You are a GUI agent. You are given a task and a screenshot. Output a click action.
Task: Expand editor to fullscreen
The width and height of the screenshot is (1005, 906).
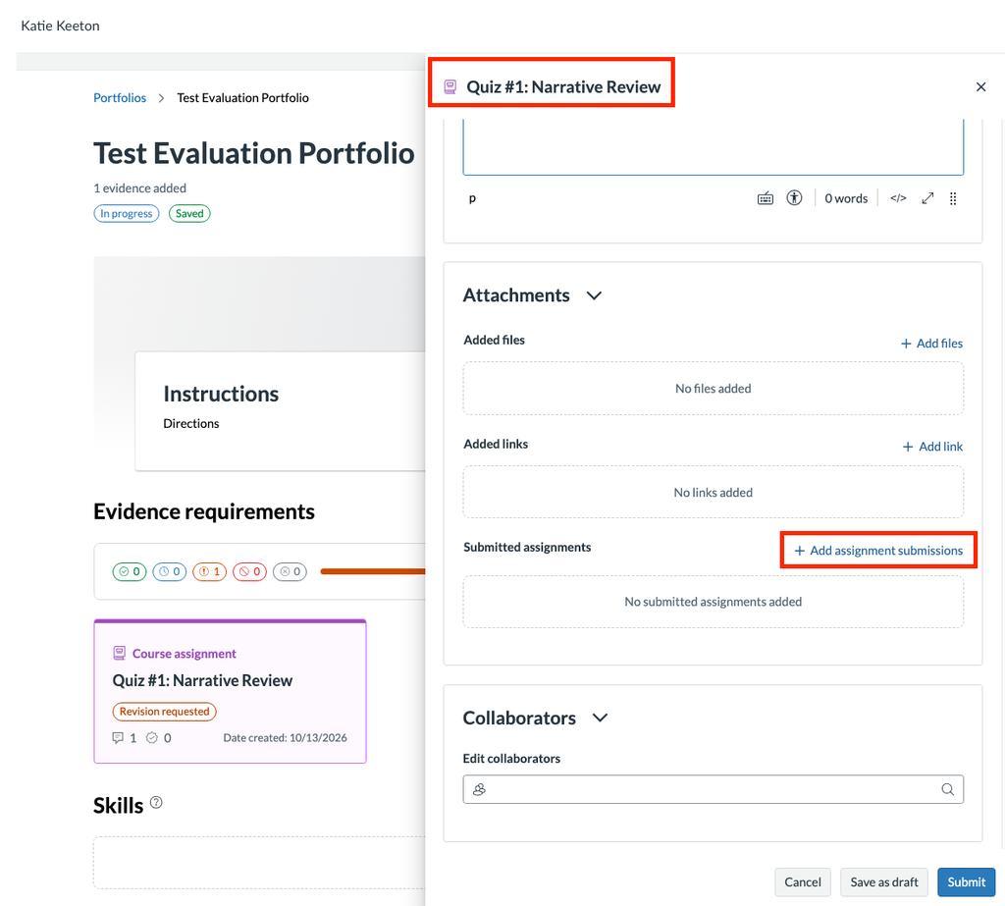(x=927, y=198)
